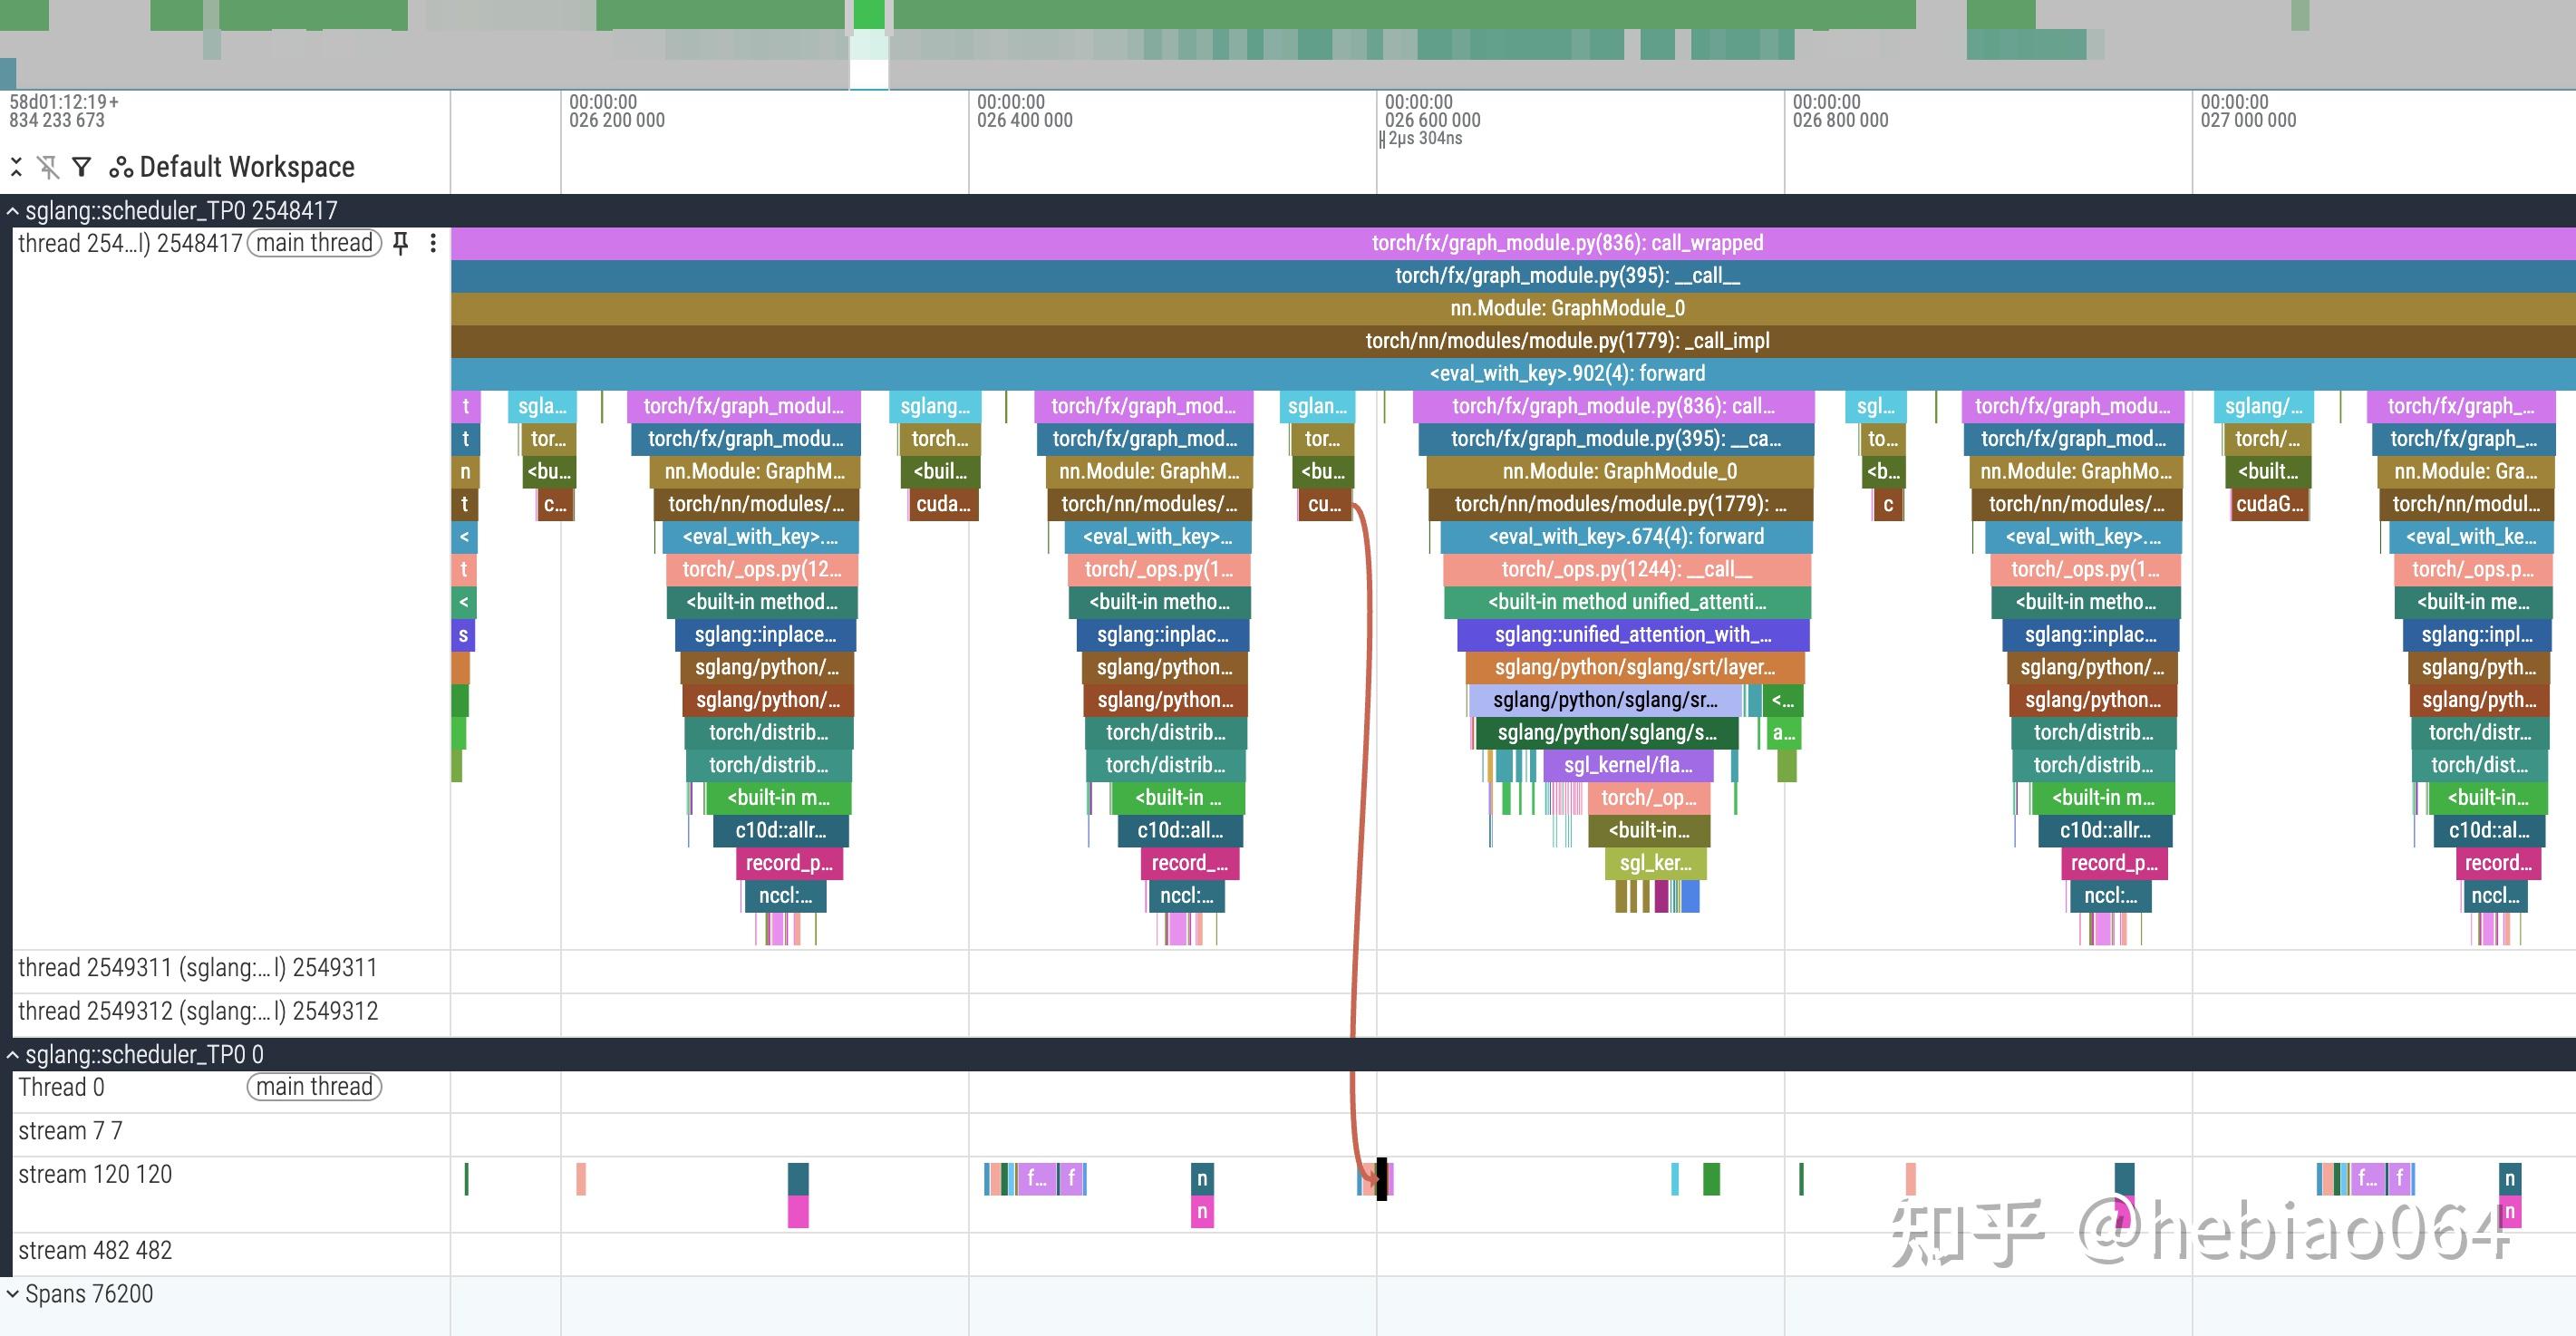Click the Default Workspace icon

point(121,167)
